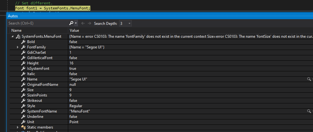Focus the Search (Ctrl+E) input field
This screenshot has width=313, height=132.
click(38, 23)
